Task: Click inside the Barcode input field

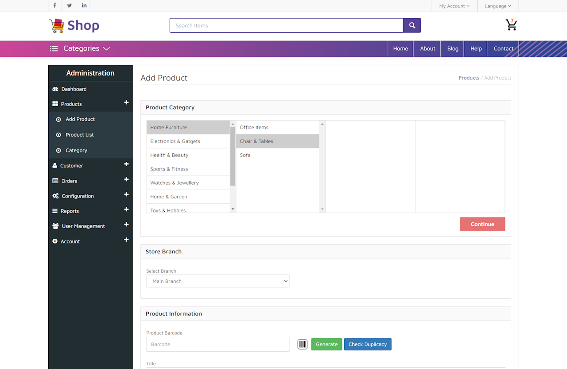Action: (217, 344)
